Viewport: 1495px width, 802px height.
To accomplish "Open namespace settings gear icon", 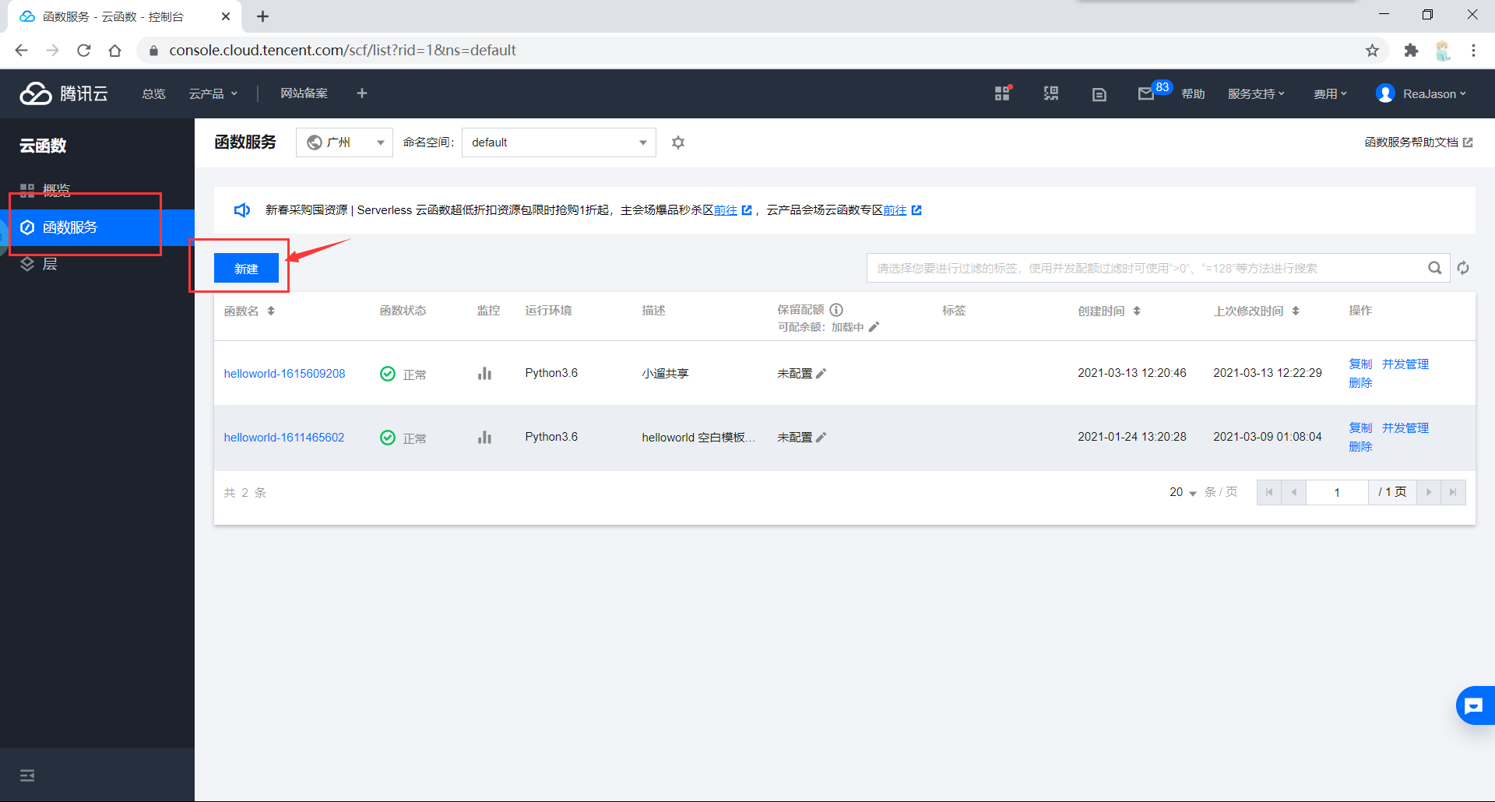I will point(678,142).
